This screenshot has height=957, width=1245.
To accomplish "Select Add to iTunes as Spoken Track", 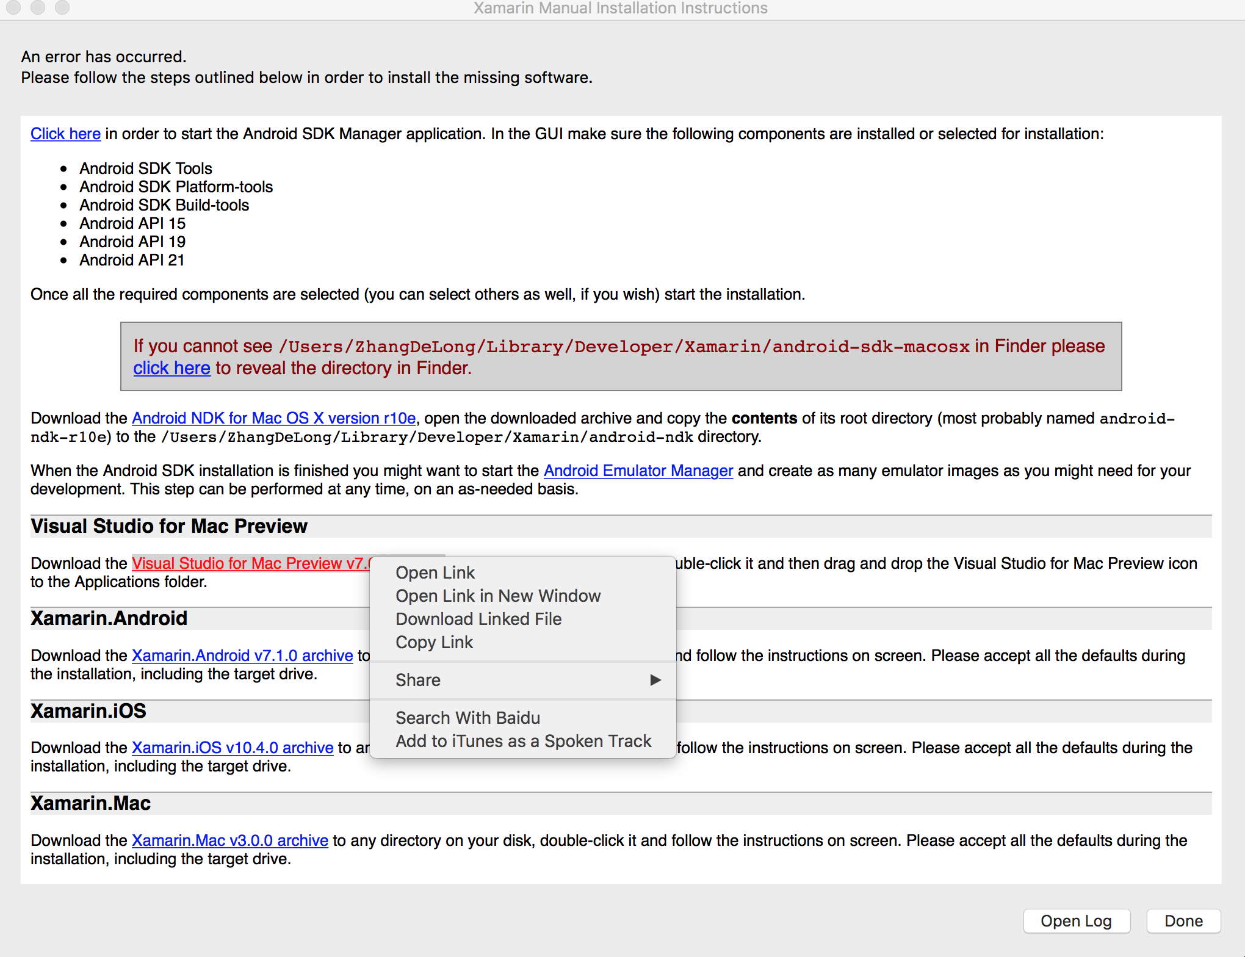I will [523, 741].
